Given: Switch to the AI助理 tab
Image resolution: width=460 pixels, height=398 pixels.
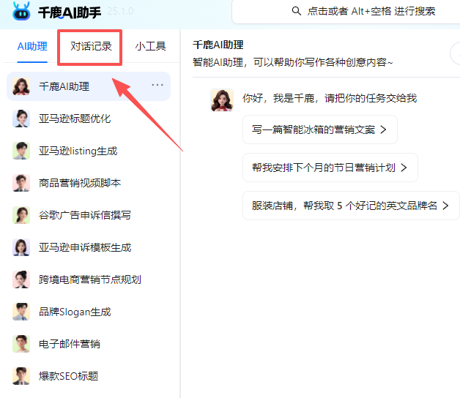Looking at the screenshot, I should (32, 46).
